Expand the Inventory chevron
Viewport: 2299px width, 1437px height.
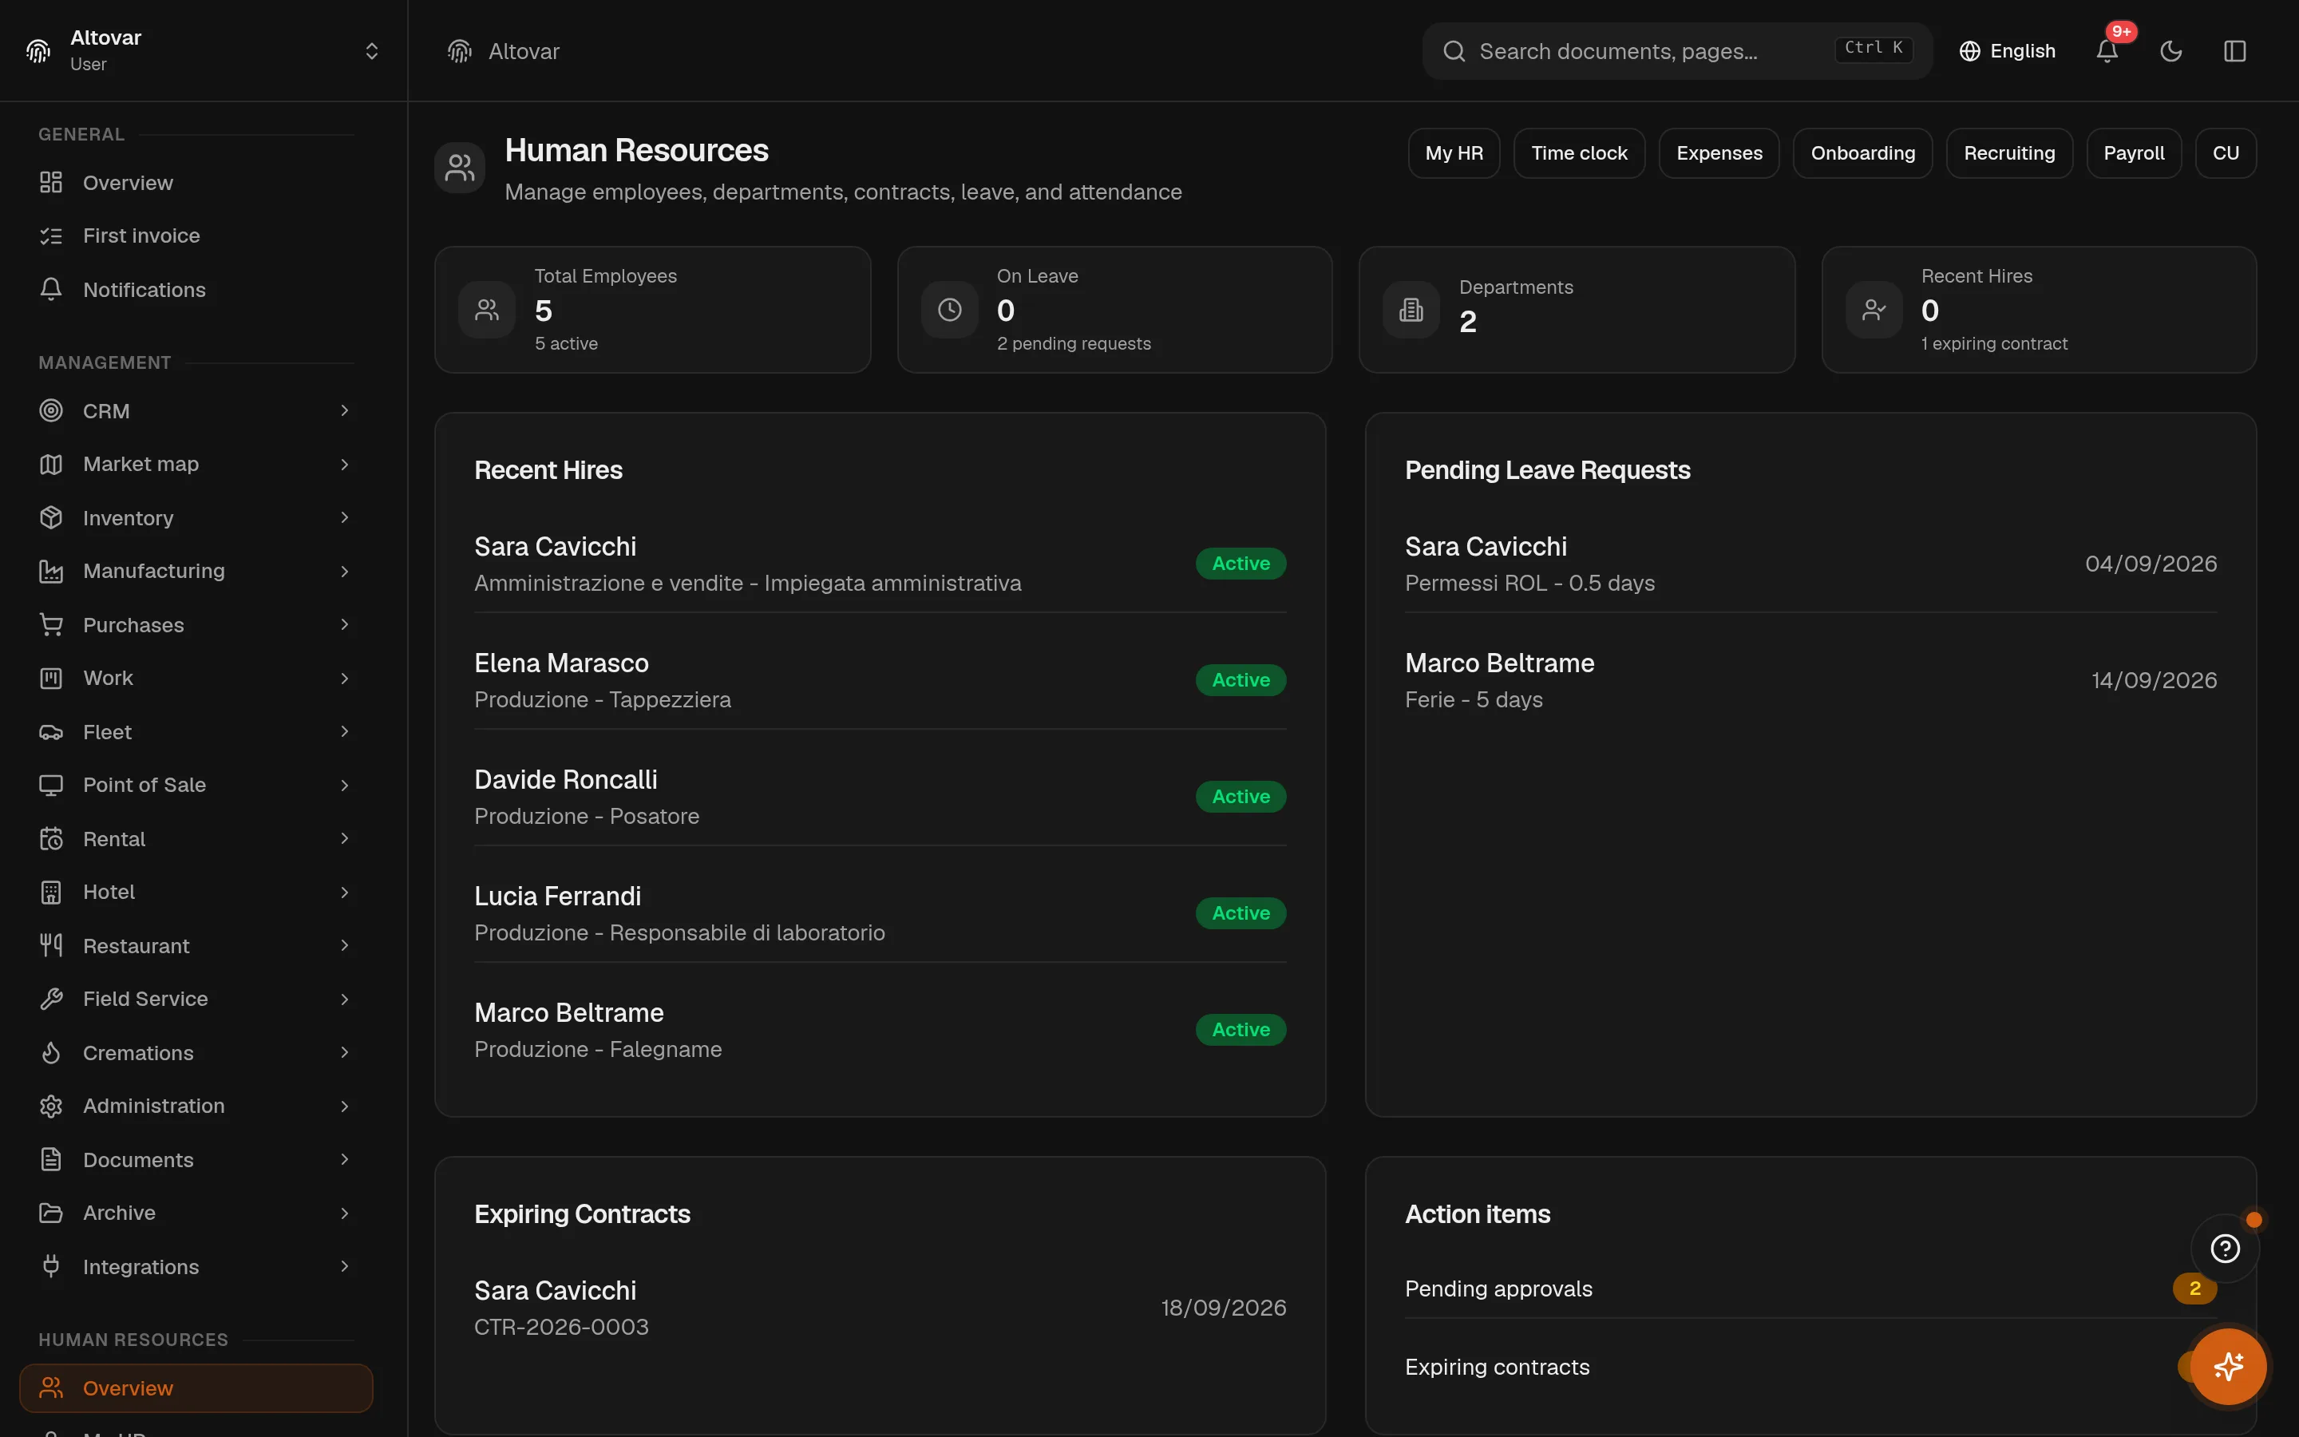click(345, 517)
